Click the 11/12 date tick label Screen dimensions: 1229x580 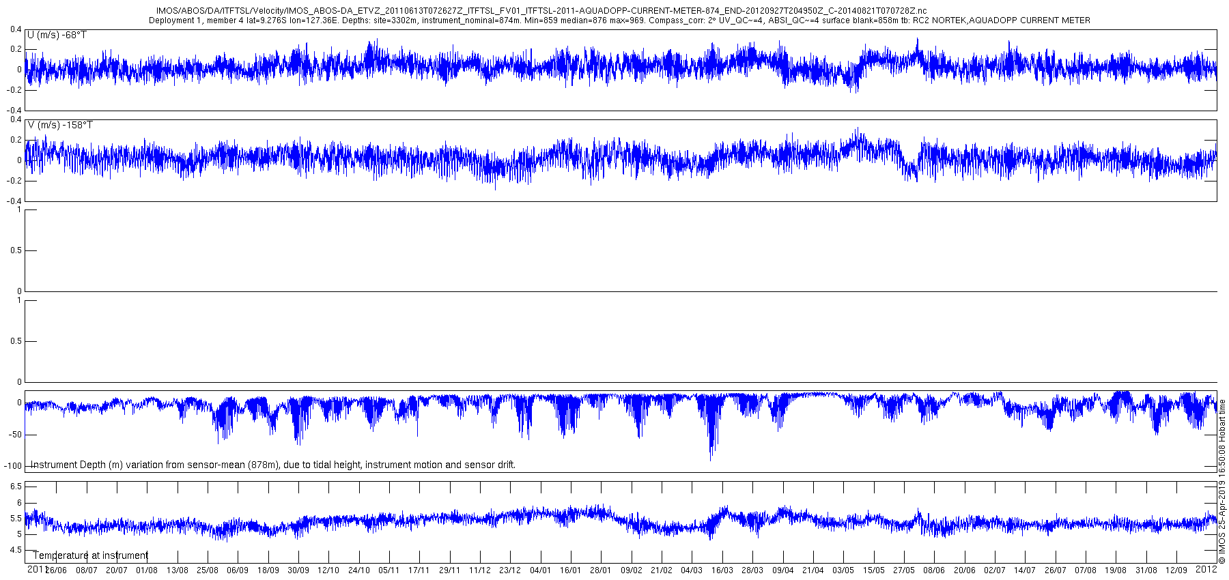(480, 570)
